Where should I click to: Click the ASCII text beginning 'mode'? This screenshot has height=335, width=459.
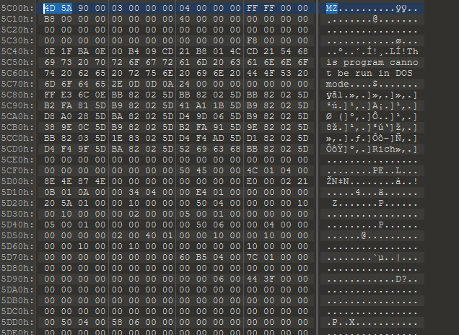pos(372,84)
